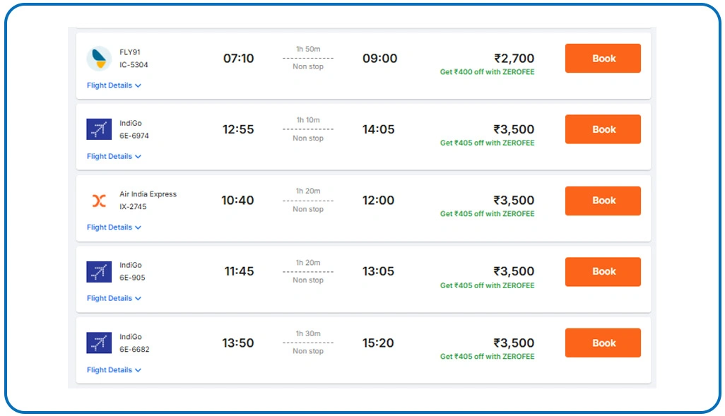Viewport: 725px width, 416px height.
Task: Click the IndiGo logo for flight 6E-6682
Action: (99, 343)
